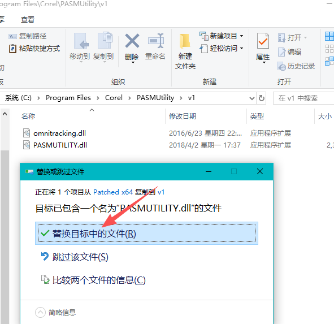The width and height of the screenshot is (334, 324).
Task: Choose 跳过该文件(S)
Action: 80,257
